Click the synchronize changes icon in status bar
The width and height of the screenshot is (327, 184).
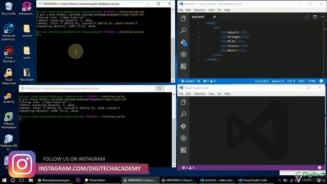[199, 81]
